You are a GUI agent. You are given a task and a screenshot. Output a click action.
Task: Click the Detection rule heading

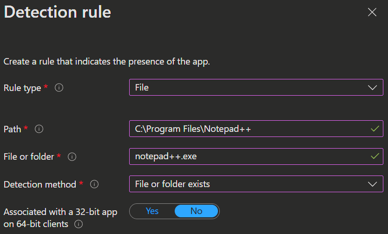58,12
